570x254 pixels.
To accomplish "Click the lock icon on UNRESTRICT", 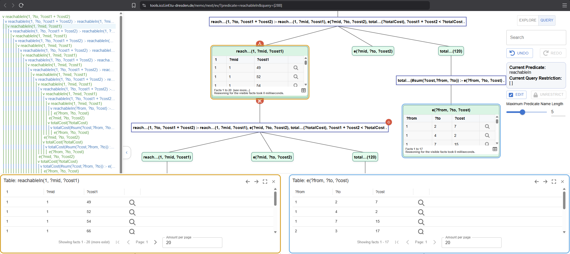I will click(536, 95).
